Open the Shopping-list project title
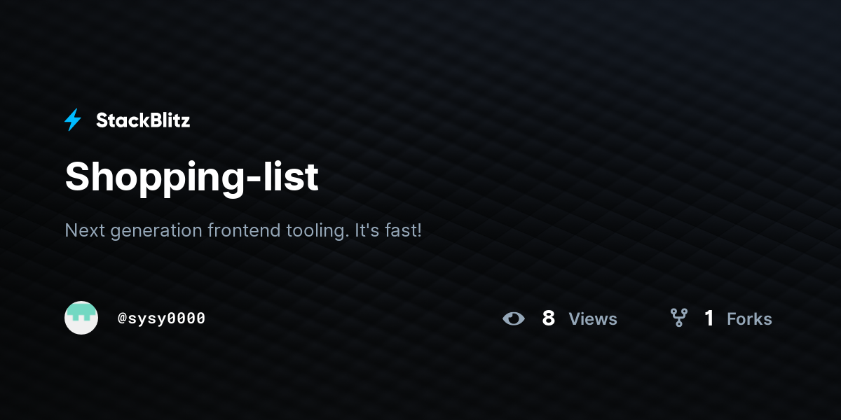The image size is (841, 420). [191, 177]
